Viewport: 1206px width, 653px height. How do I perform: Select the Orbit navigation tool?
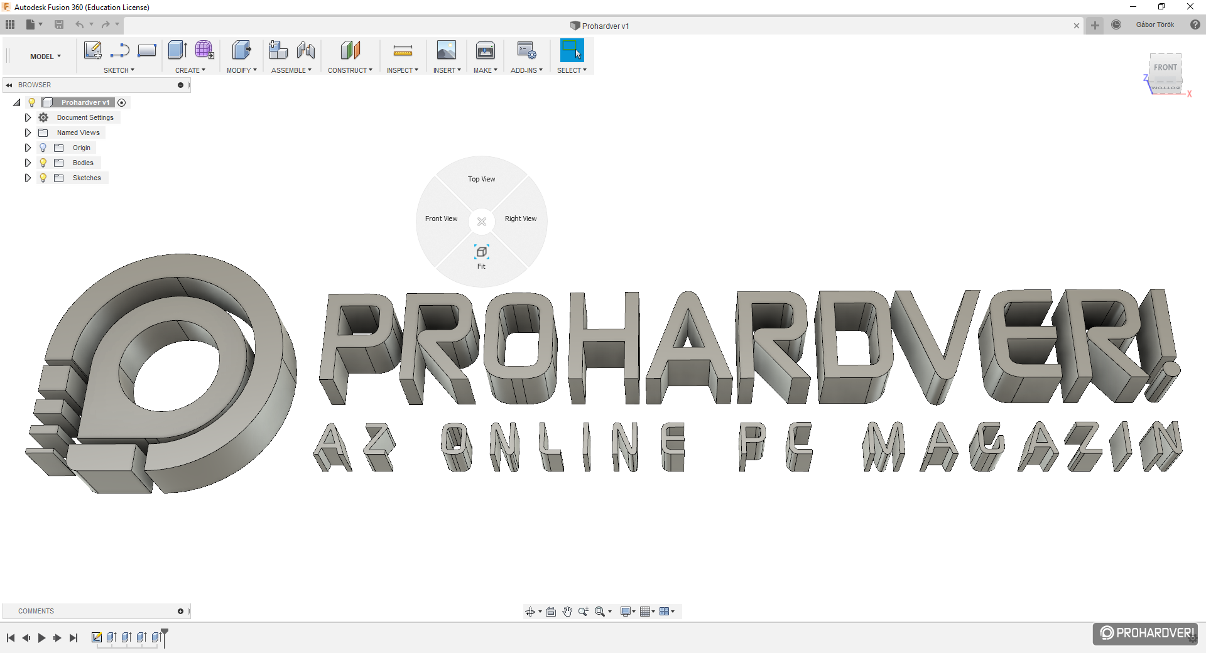point(530,612)
